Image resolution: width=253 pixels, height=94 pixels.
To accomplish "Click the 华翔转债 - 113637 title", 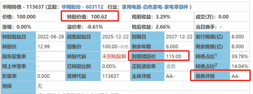I will 23,7.
